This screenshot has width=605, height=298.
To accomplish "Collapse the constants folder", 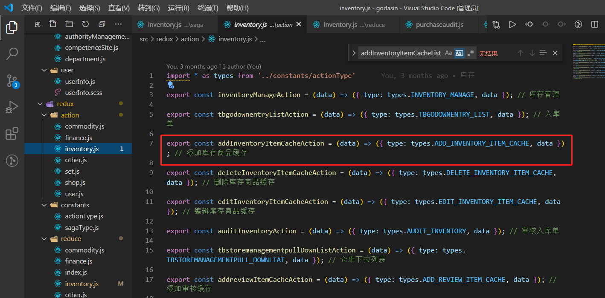I will click(x=44, y=205).
